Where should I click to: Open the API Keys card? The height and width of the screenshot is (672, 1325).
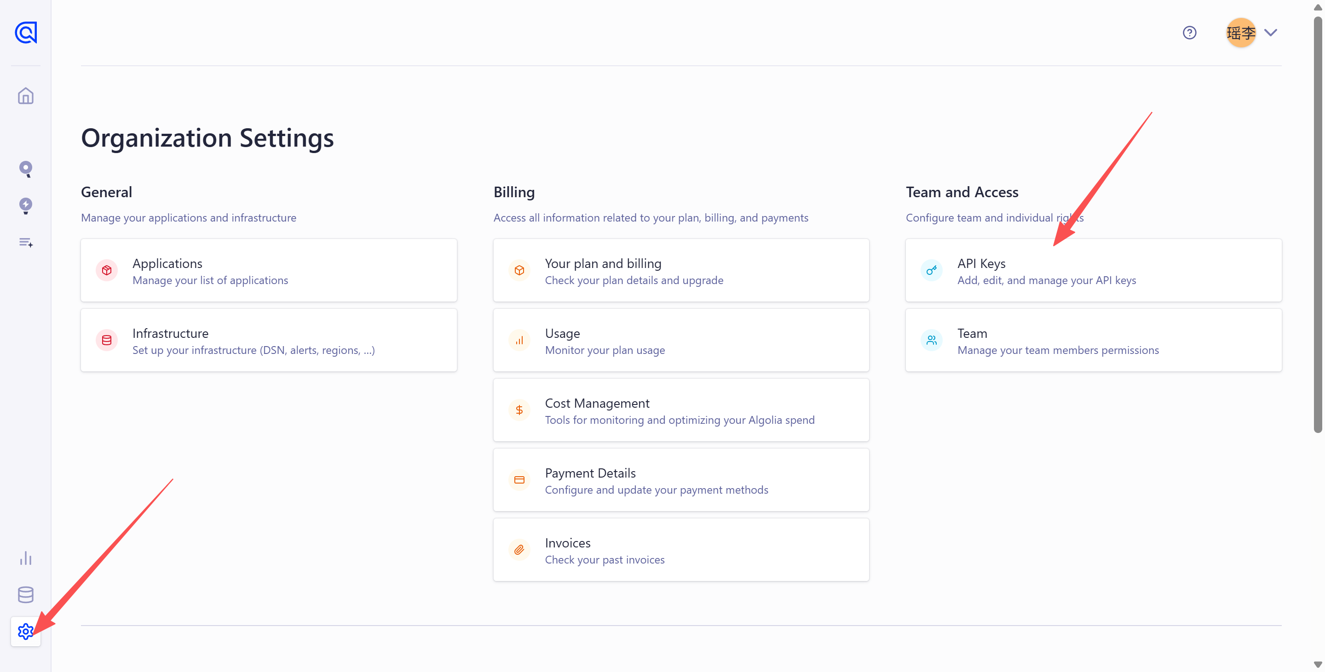[x=1093, y=270]
